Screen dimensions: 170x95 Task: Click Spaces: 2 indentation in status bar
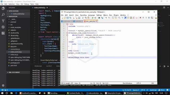[136, 90]
